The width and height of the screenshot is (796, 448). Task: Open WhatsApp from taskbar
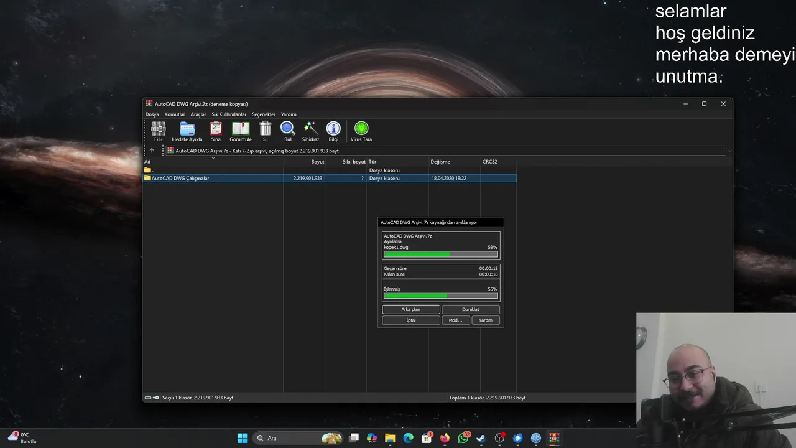pyautogui.click(x=463, y=438)
